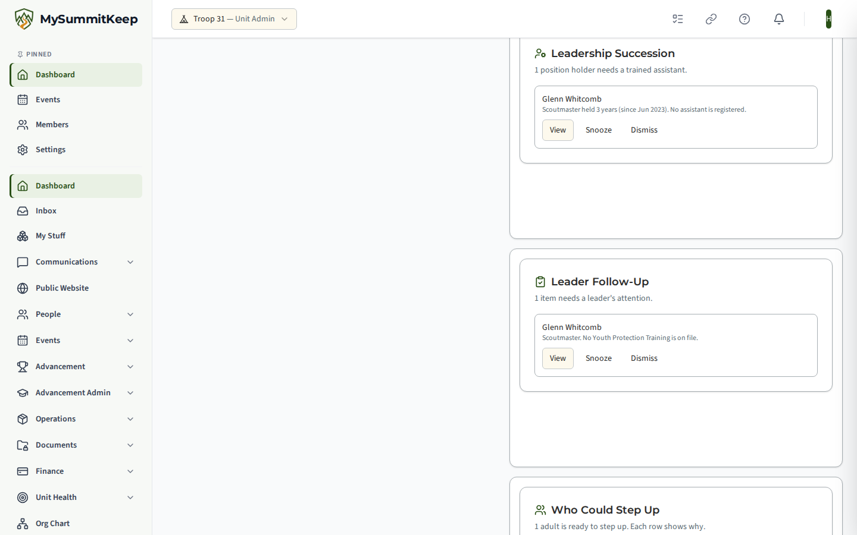
Task: Click the "Leader Follow-Up" heading
Action: [600, 282]
